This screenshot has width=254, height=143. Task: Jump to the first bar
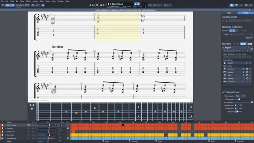tap(90, 5)
